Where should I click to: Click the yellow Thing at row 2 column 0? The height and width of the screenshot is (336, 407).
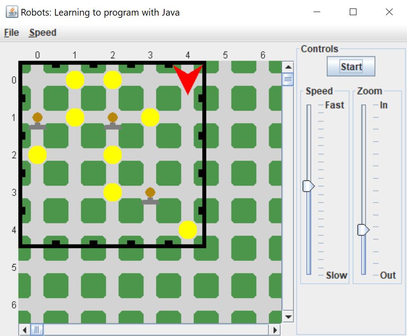(38, 155)
